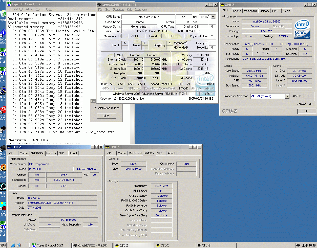Click the mainboard Model field D975XBX
317x248 pixels.
point(51,169)
